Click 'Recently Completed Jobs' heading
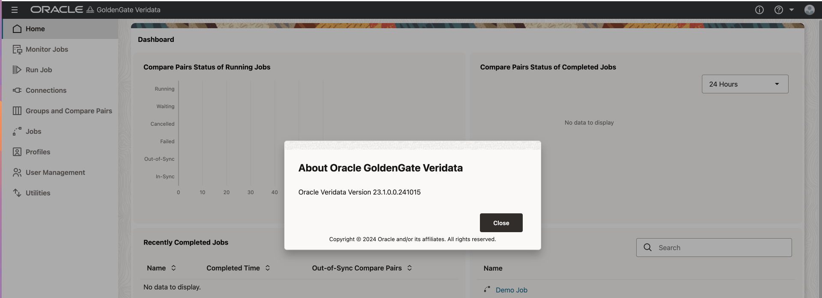Image resolution: width=822 pixels, height=298 pixels. tap(186, 242)
